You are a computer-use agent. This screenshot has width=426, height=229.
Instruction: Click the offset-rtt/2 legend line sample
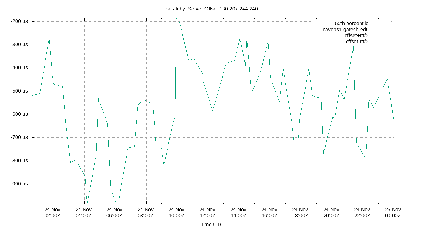(x=380, y=42)
